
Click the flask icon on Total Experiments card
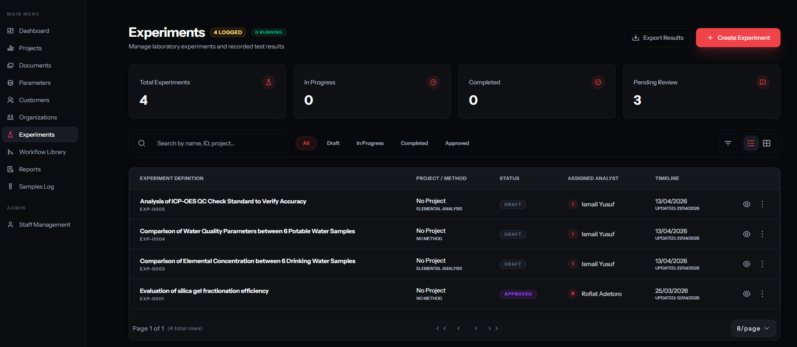click(269, 82)
